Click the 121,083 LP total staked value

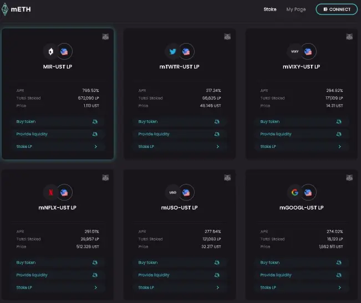pos(212,239)
